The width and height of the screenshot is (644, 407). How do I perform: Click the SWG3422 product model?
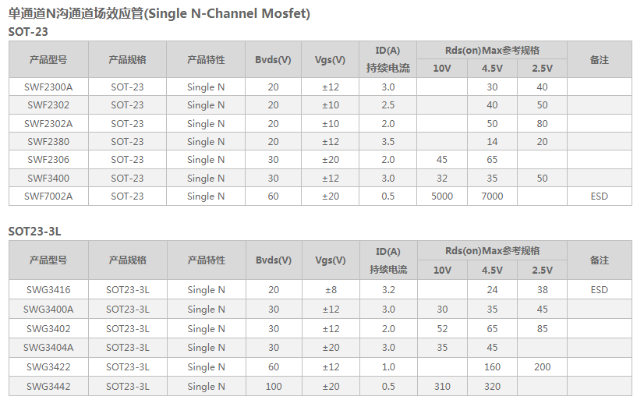coord(48,366)
